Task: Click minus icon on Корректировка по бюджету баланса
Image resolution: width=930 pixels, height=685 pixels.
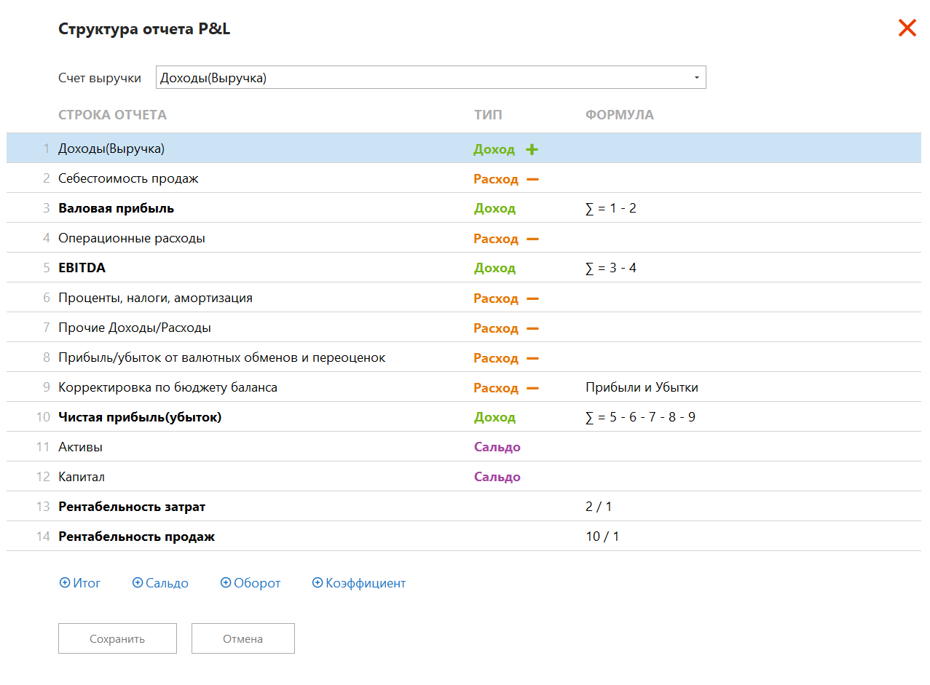Action: (532, 388)
